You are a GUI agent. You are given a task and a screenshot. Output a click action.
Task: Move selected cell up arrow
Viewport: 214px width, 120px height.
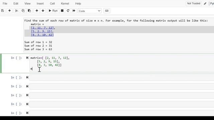(37, 11)
